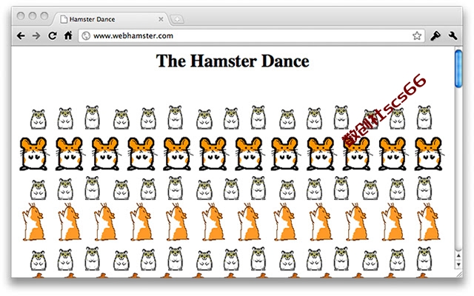Go forward with the forward arrow
Screen dimensions: 474x296
(36, 36)
